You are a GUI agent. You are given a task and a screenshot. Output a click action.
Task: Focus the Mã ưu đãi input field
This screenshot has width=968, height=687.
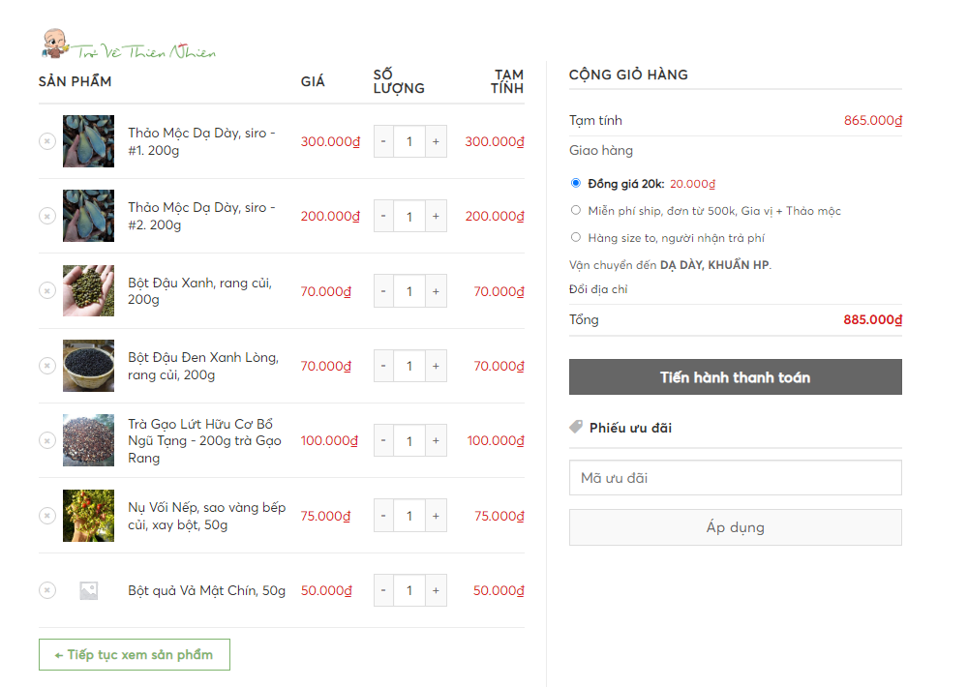tap(735, 478)
